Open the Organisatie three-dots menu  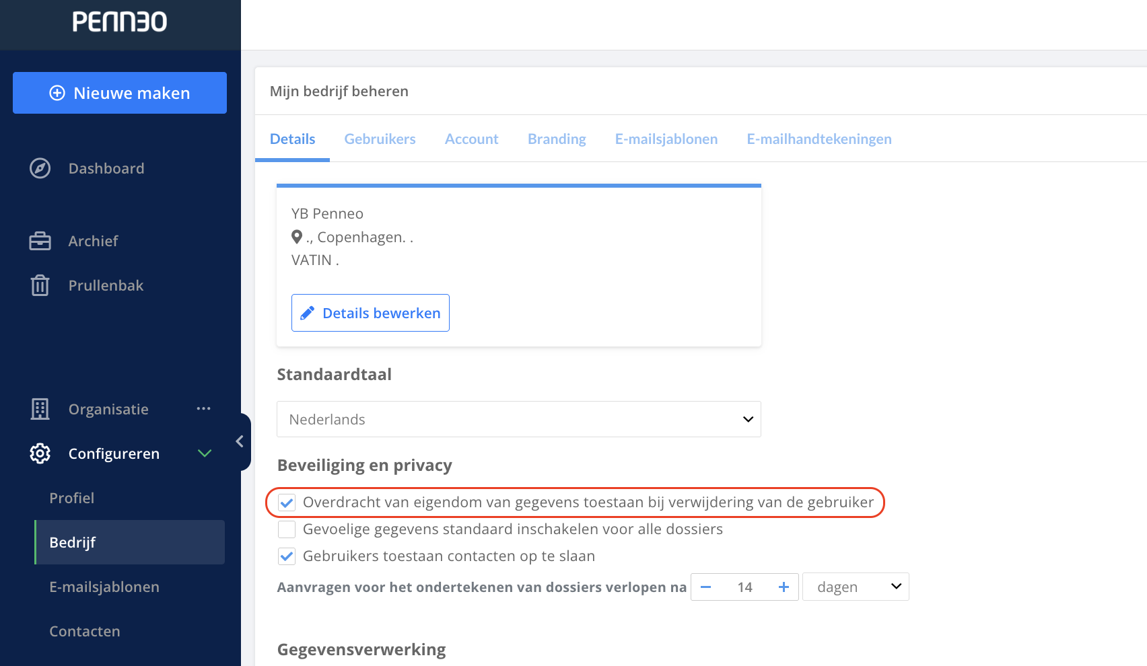click(204, 408)
